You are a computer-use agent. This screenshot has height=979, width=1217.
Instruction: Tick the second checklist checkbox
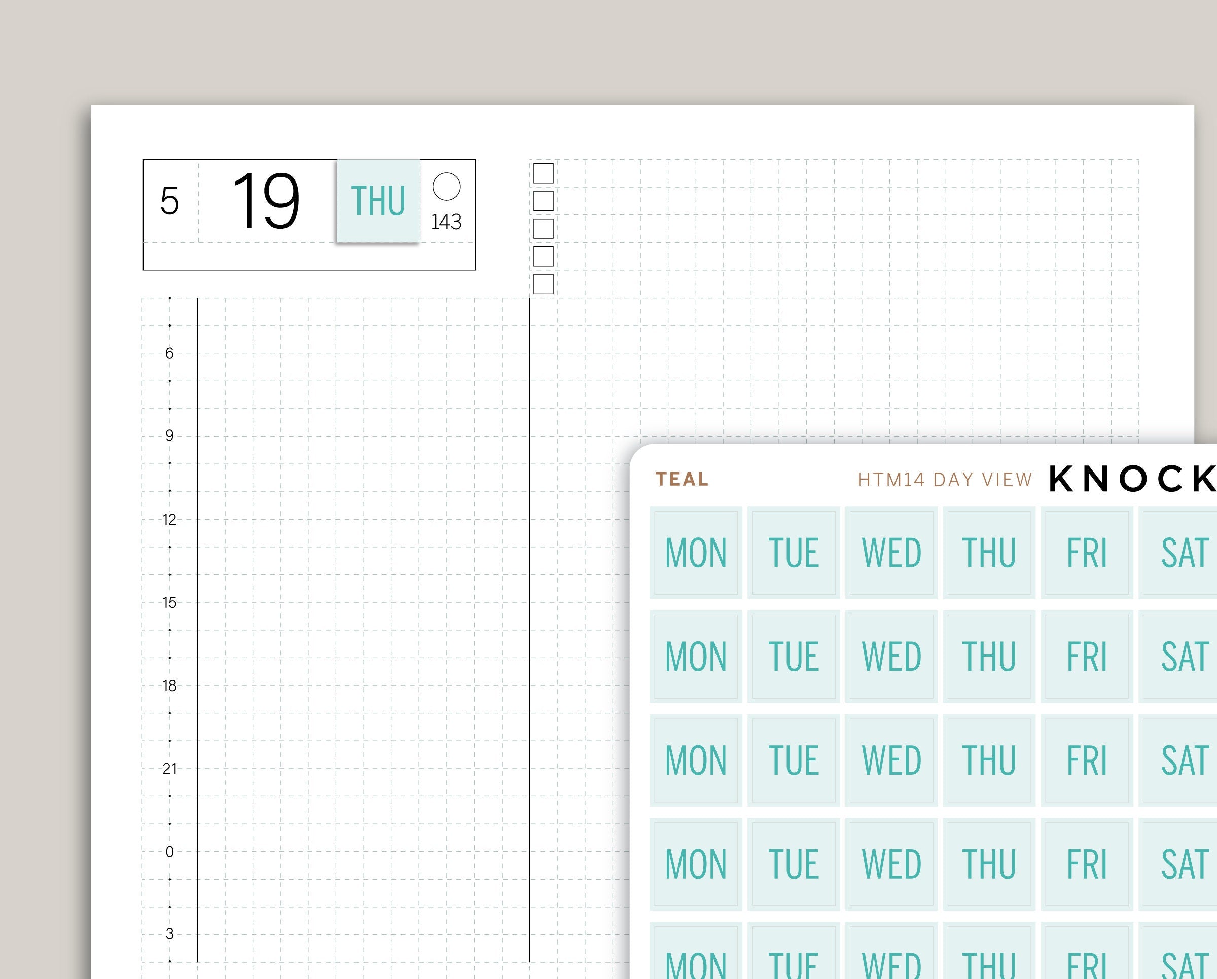pyautogui.click(x=543, y=201)
